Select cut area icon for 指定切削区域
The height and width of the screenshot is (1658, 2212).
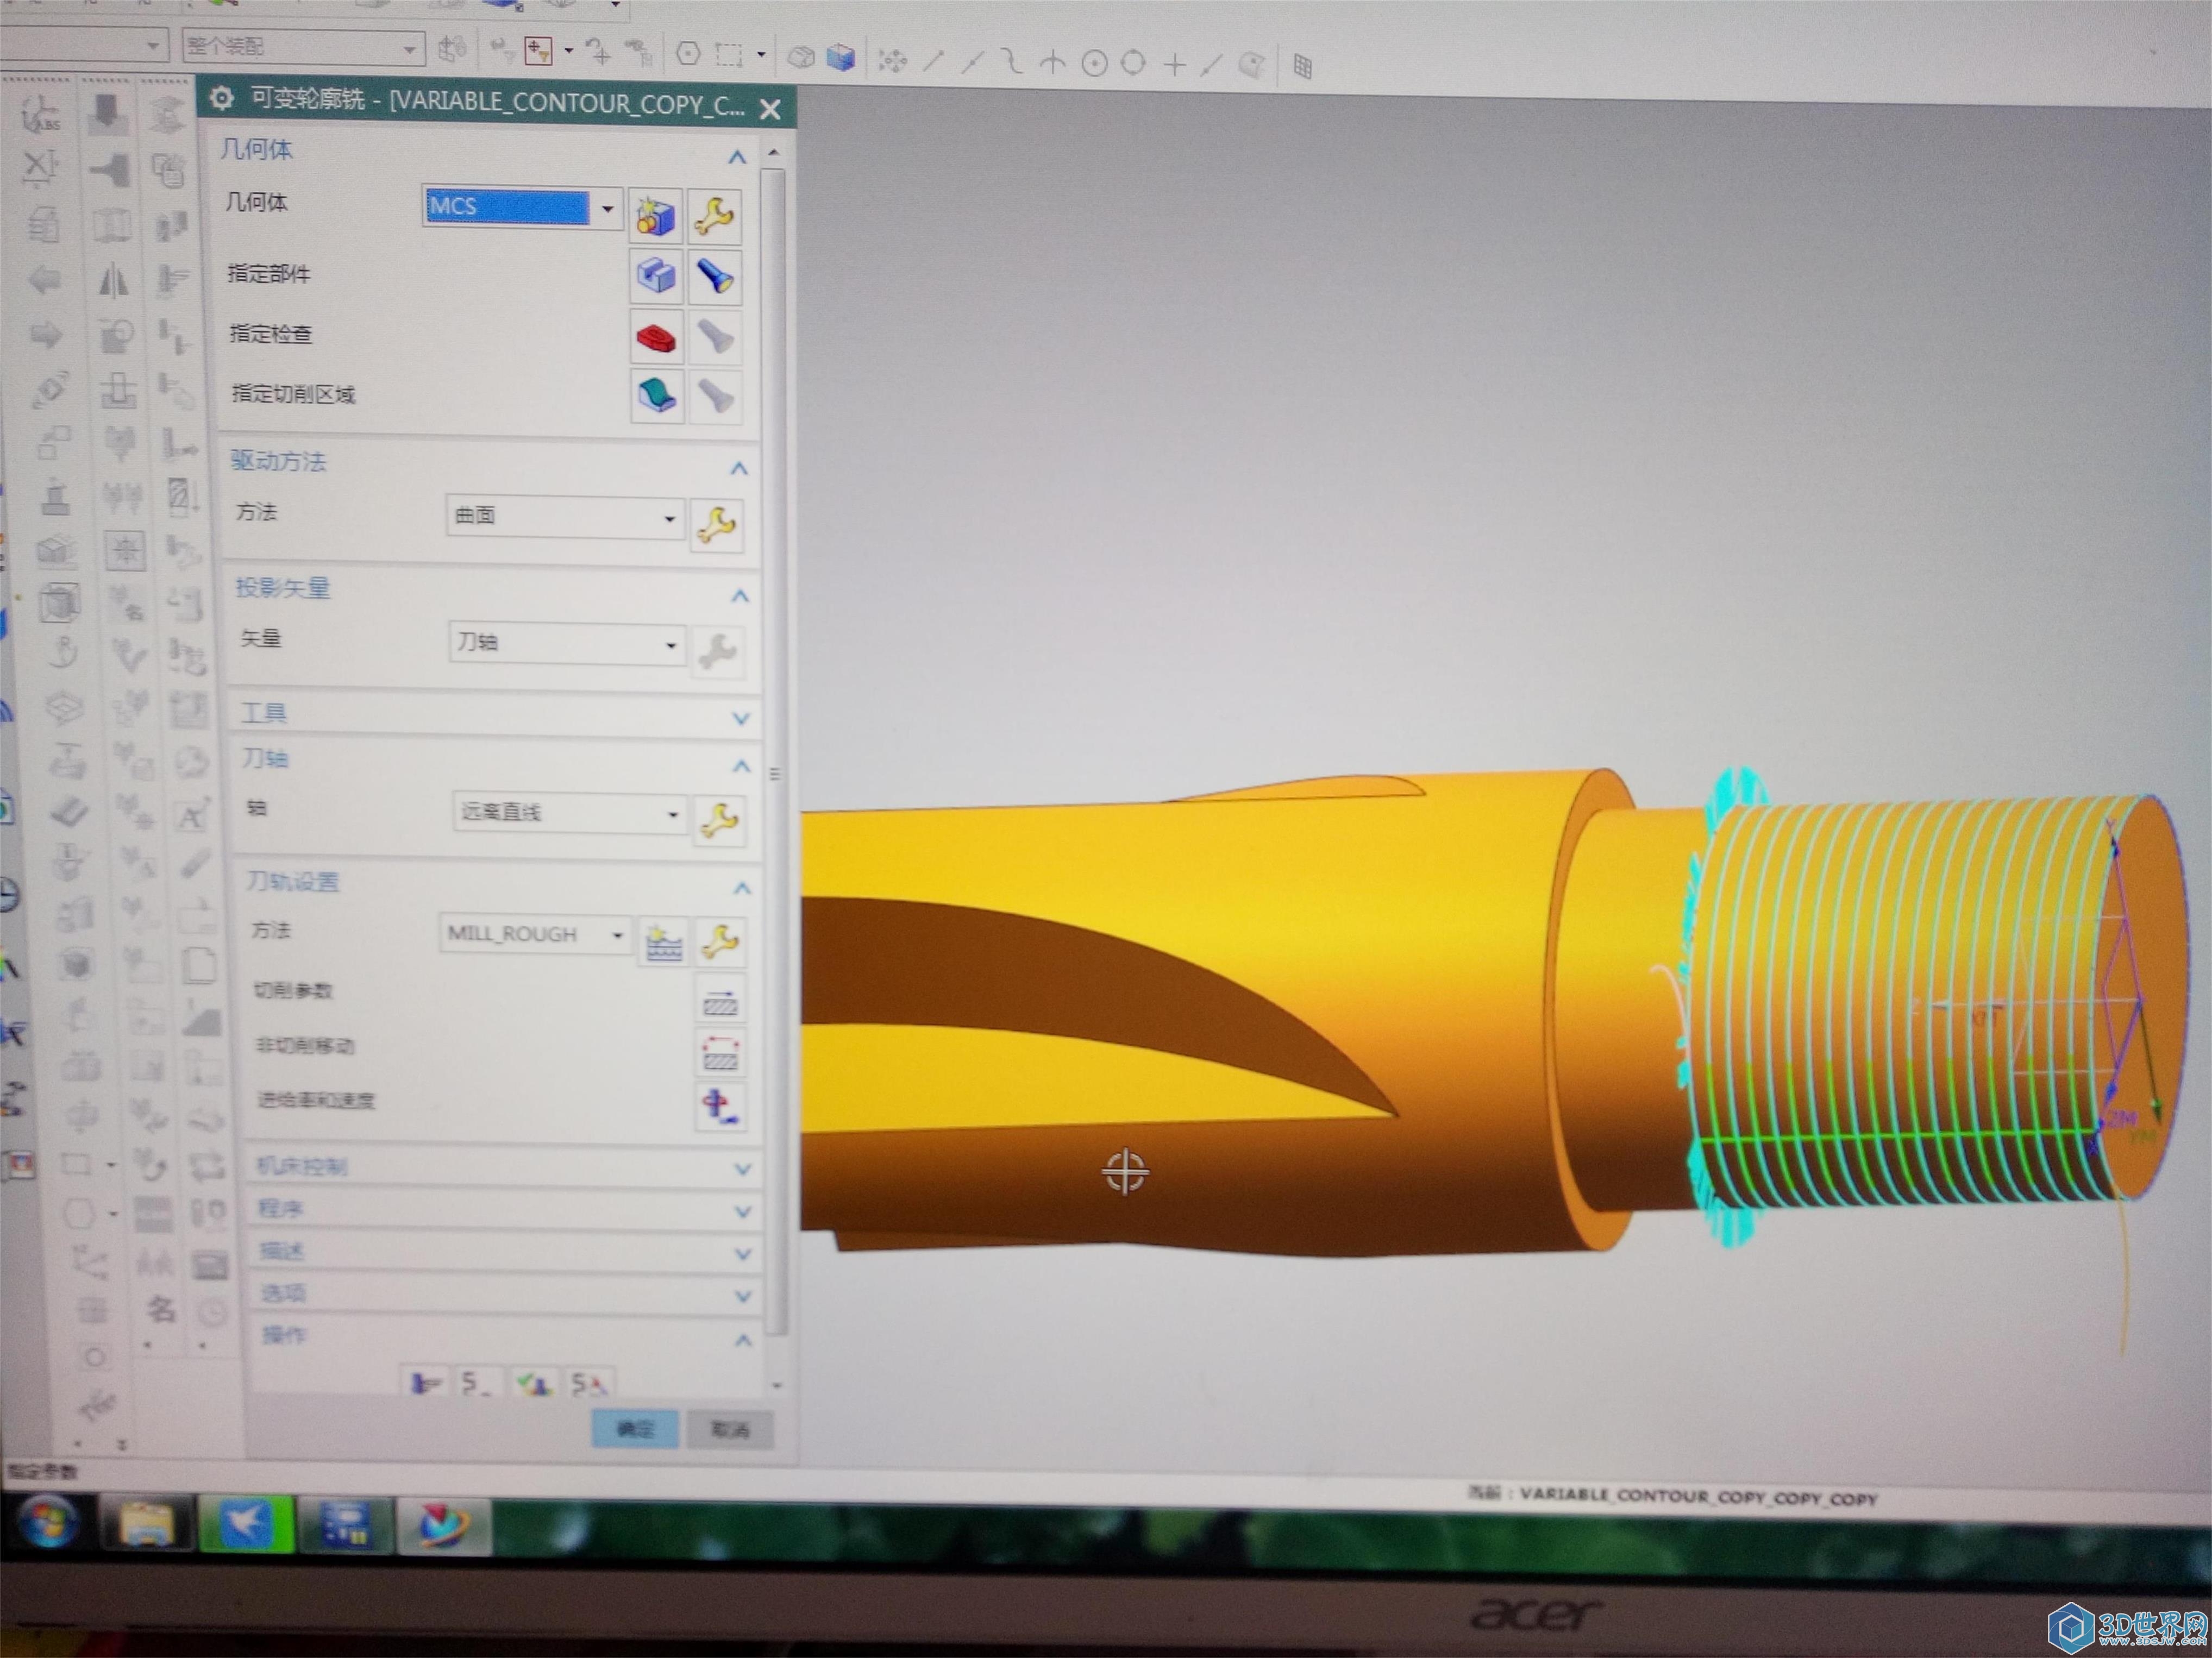[658, 395]
